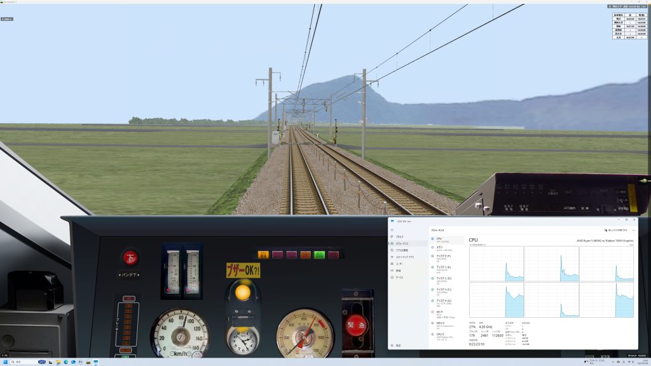
Task: Open the Services page in Task Manager sidebar
Action: [x=399, y=277]
